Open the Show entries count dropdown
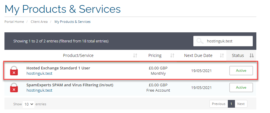Screen dimensions: 270x113 click(x=29, y=104)
